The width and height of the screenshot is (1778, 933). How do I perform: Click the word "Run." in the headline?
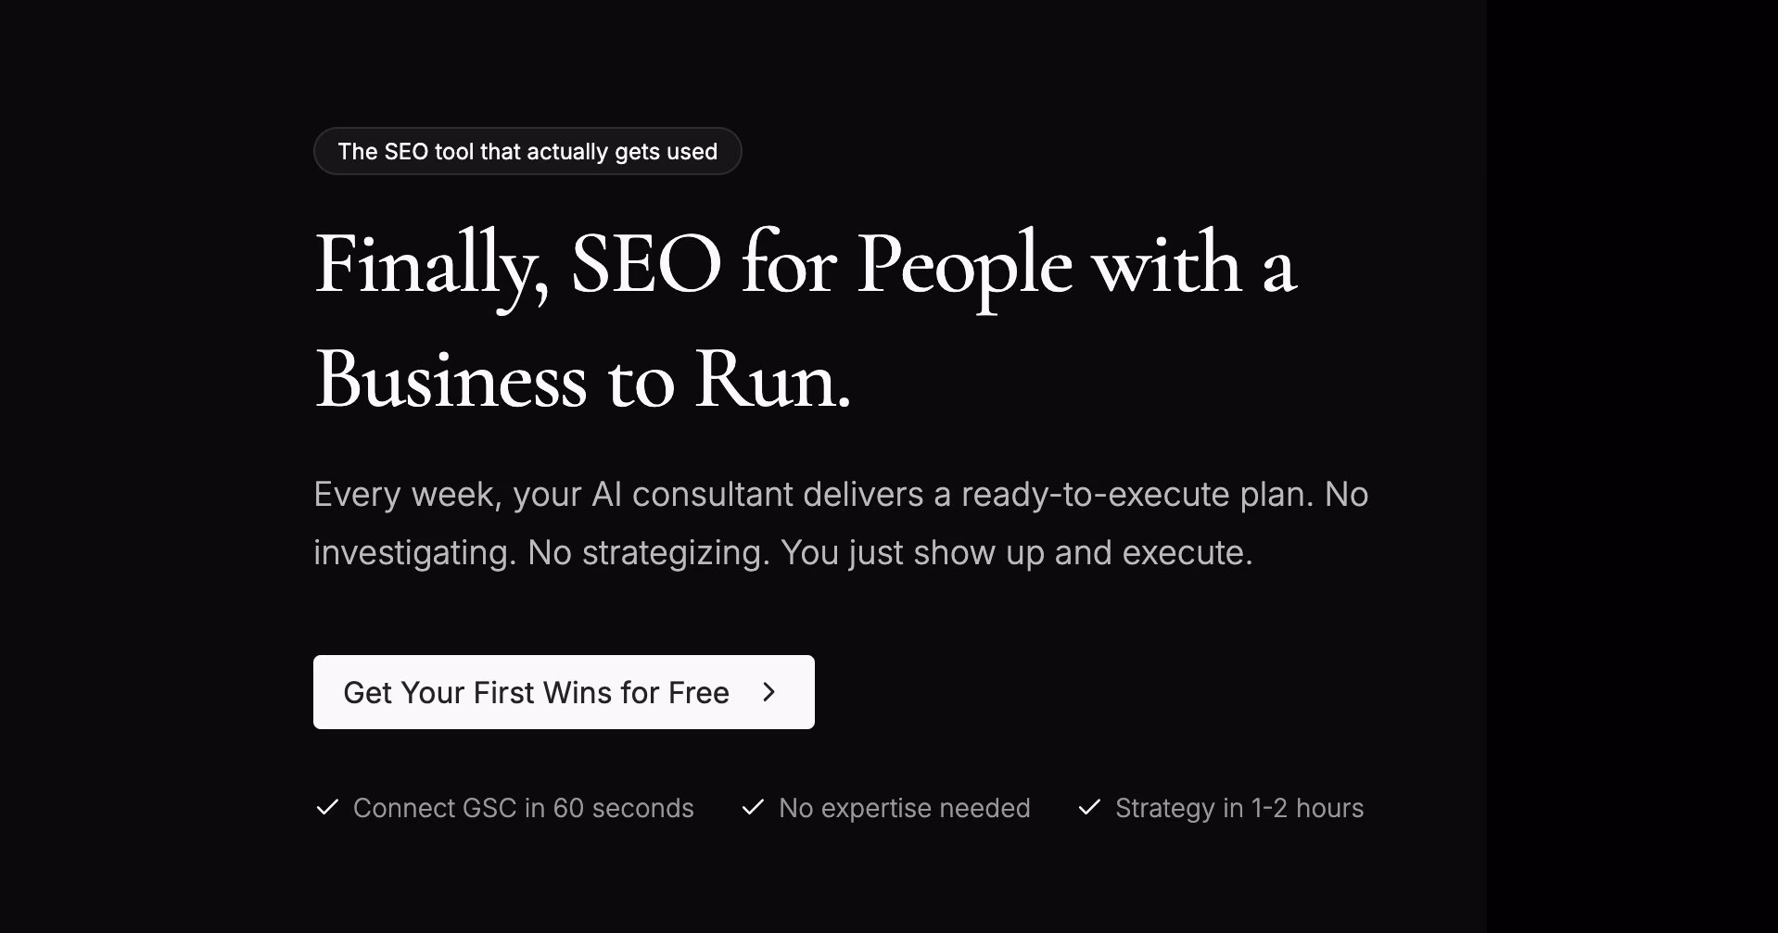(772, 380)
